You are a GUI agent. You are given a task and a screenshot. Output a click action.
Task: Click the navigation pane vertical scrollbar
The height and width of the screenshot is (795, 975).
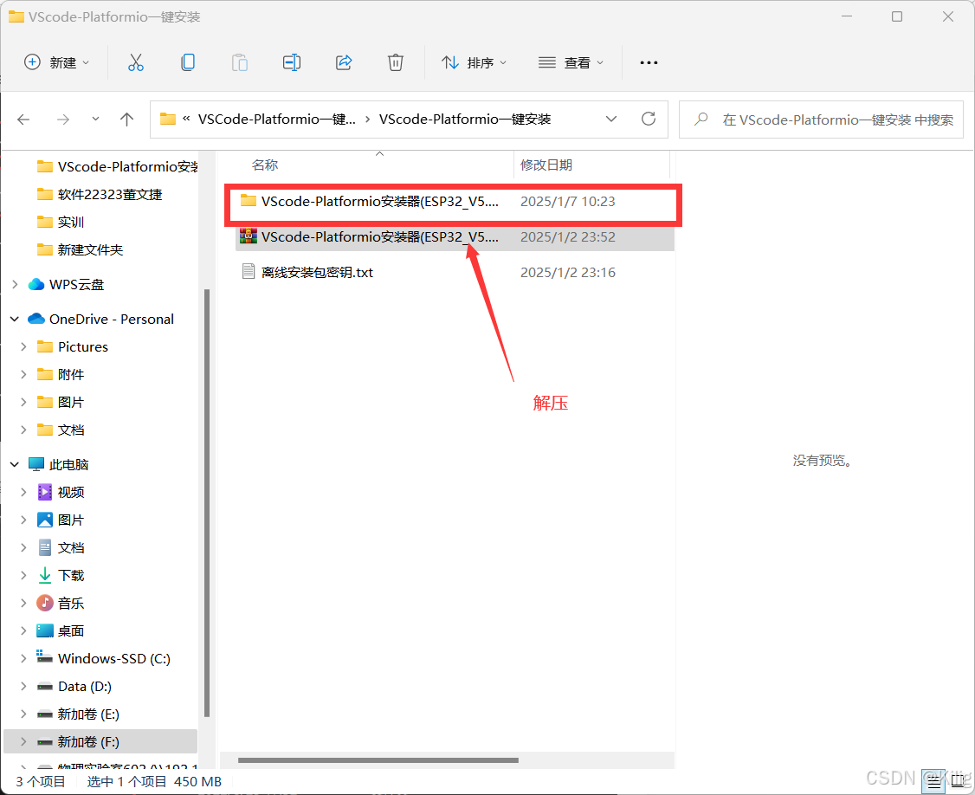click(x=206, y=503)
